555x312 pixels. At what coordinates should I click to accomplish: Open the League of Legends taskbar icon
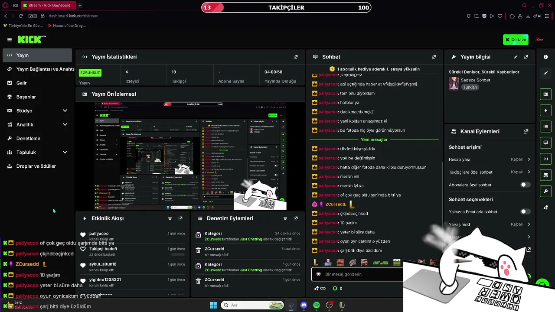pyautogui.click(x=342, y=305)
